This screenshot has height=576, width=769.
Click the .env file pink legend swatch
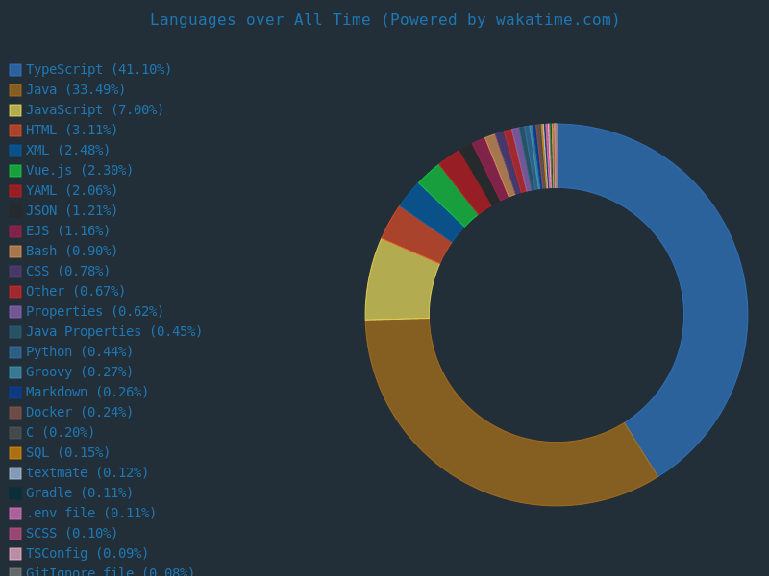coord(15,514)
